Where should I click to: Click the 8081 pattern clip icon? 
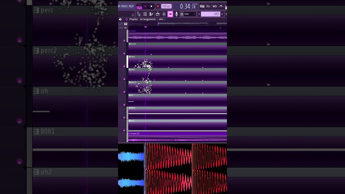tap(130, 108)
